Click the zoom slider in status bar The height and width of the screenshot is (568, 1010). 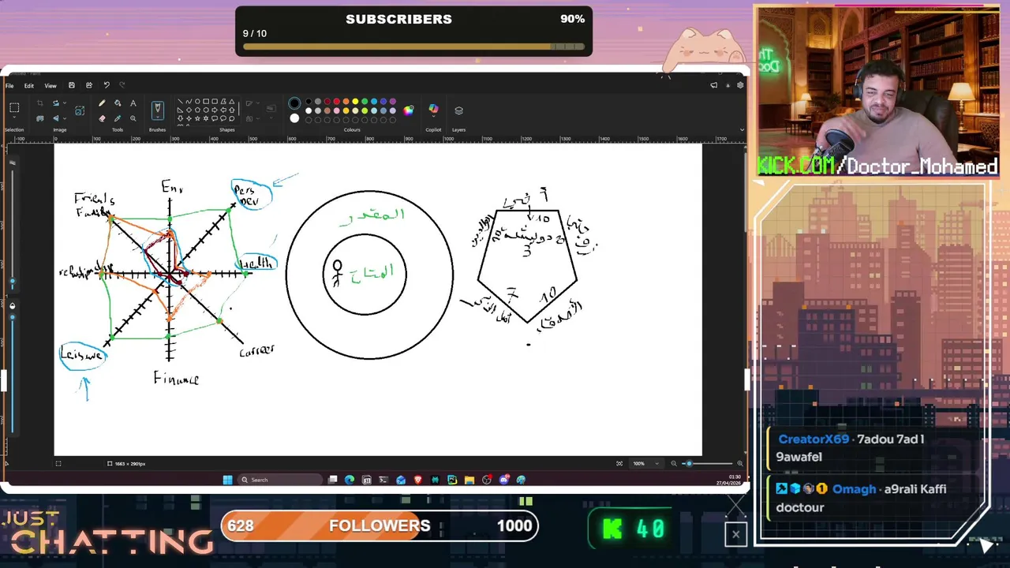707,463
